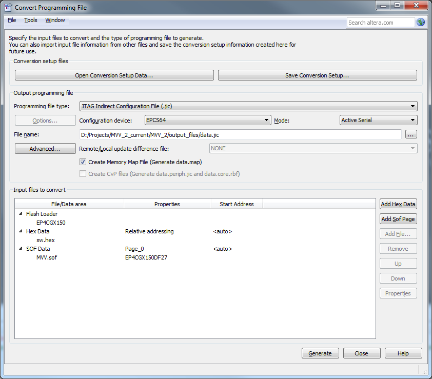Click the Convert Programming File title bar icon
Image resolution: width=432 pixels, height=379 pixels.
click(x=8, y=8)
